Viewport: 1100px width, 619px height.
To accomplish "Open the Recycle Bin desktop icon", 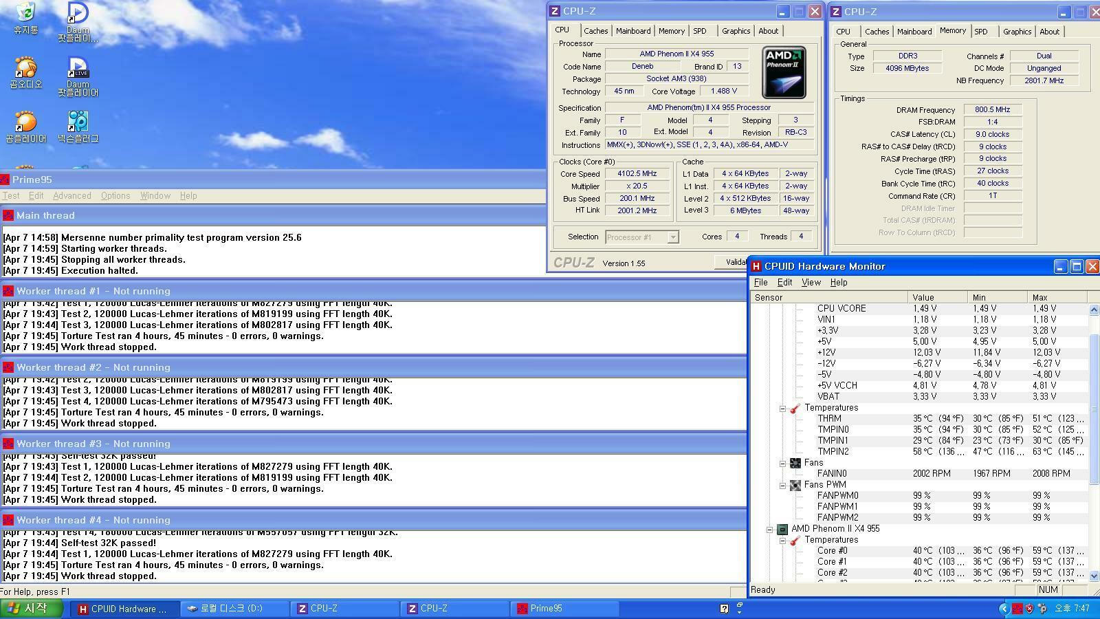I will coord(25,19).
